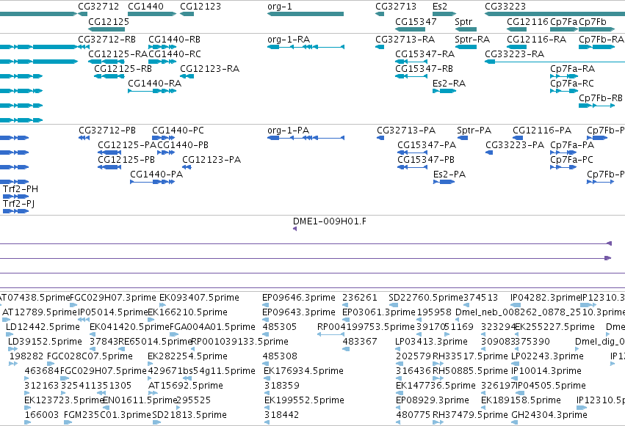The width and height of the screenshot is (625, 426).
Task: Select the Sptr gene label
Action: click(463, 21)
